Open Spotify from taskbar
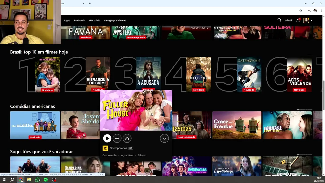This screenshot has height=183, width=325. pos(46,180)
